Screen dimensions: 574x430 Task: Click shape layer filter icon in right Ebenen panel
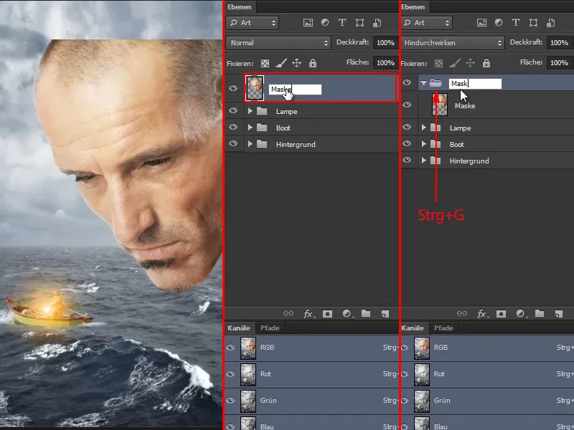point(533,23)
